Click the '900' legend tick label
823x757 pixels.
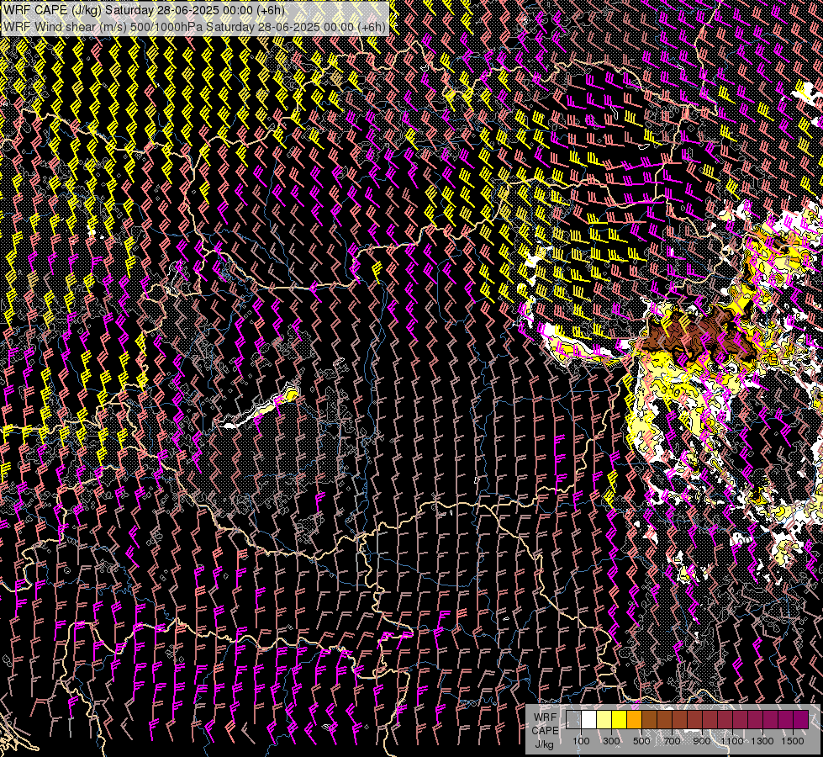coord(702,741)
